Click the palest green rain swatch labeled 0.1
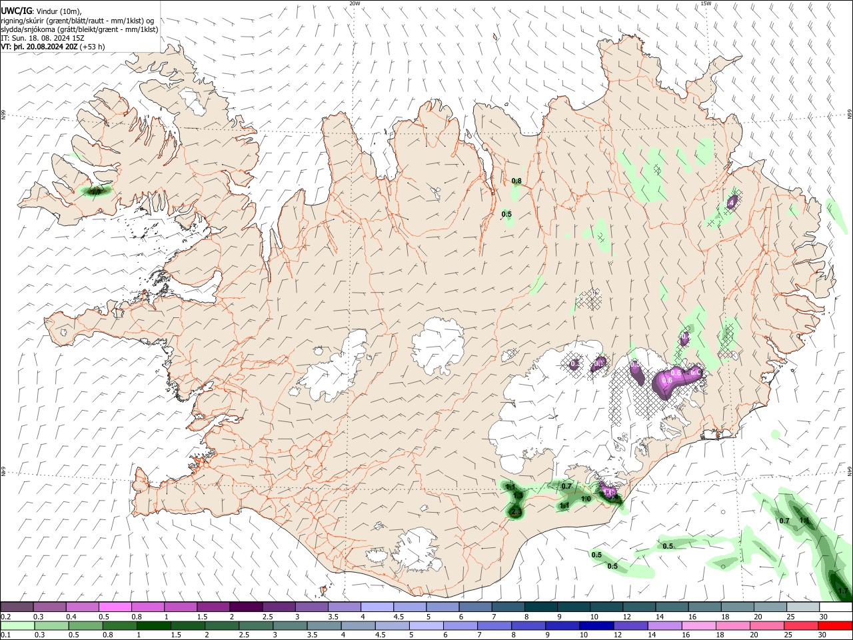This screenshot has width=853, height=640. pos(17,625)
